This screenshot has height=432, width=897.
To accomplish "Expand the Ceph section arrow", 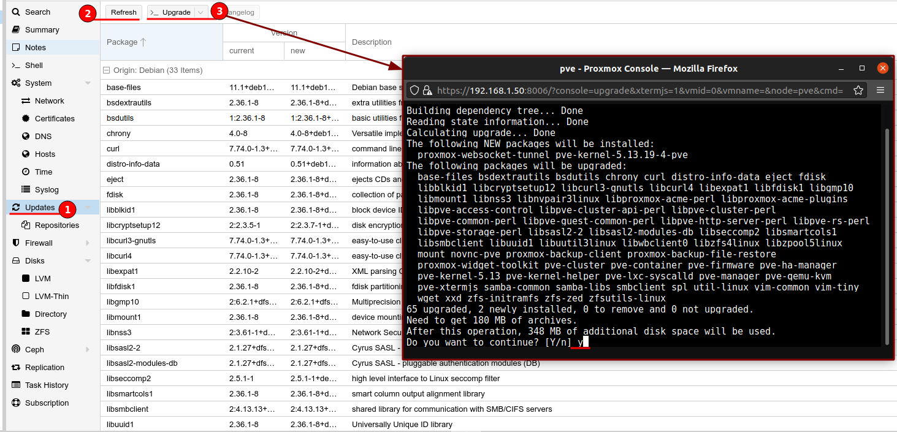I will pos(88,350).
